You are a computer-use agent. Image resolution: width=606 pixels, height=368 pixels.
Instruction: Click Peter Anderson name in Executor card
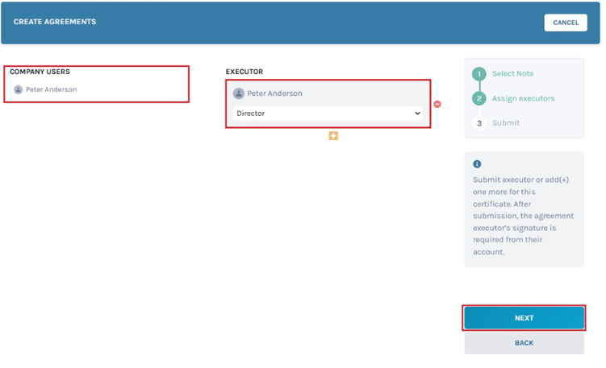tap(275, 93)
